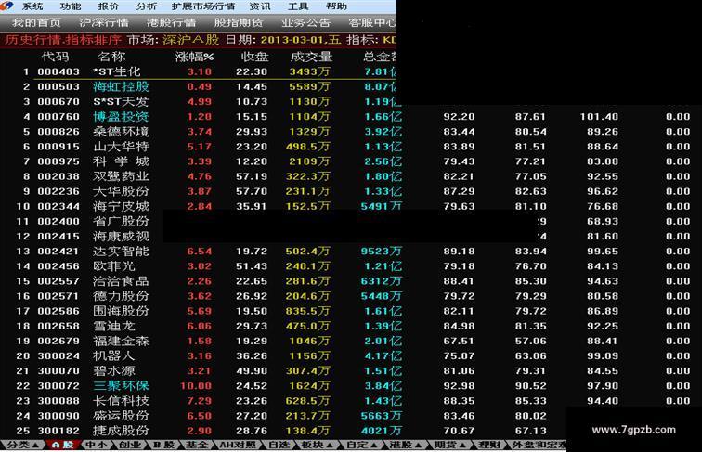Screen dimensions: 702x452
Task: Change market selector 深沪A股
Action: [x=190, y=40]
